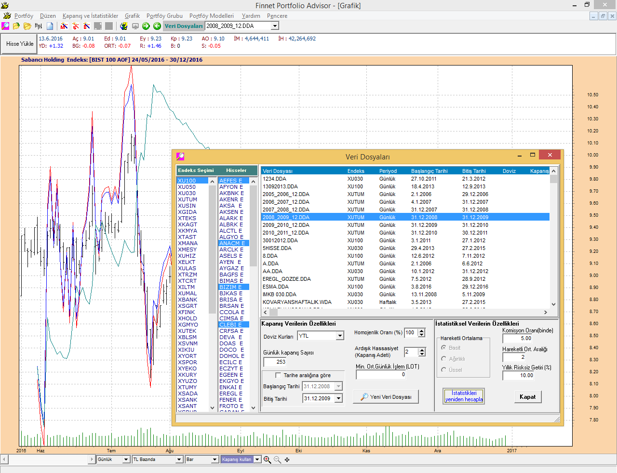Click the Veri Dosyaları dialog title icon
The image size is (617, 473).
[180, 157]
